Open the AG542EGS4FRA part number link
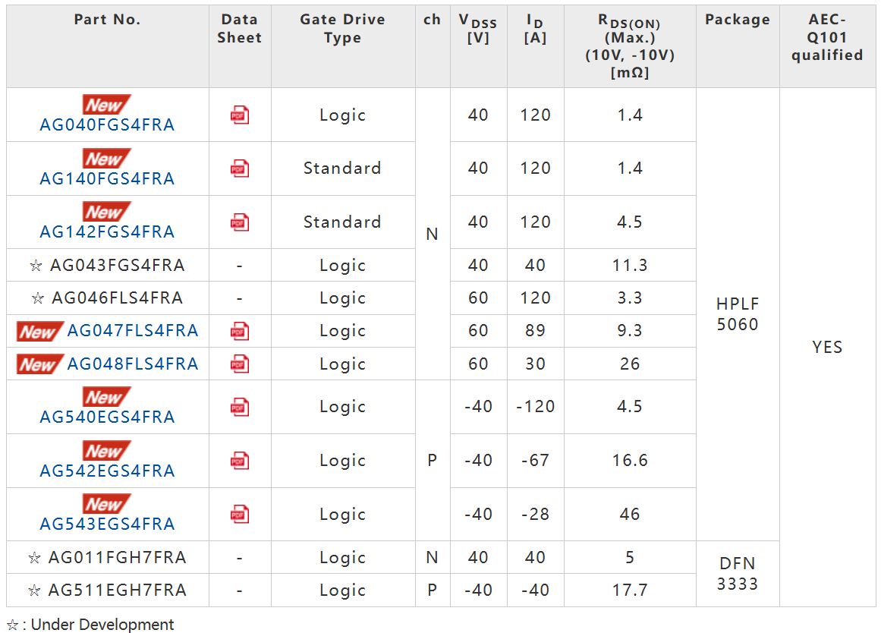Image resolution: width=881 pixels, height=633 pixels. (x=107, y=471)
